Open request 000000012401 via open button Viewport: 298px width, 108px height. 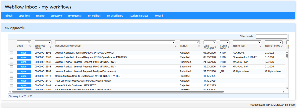pos(24,85)
